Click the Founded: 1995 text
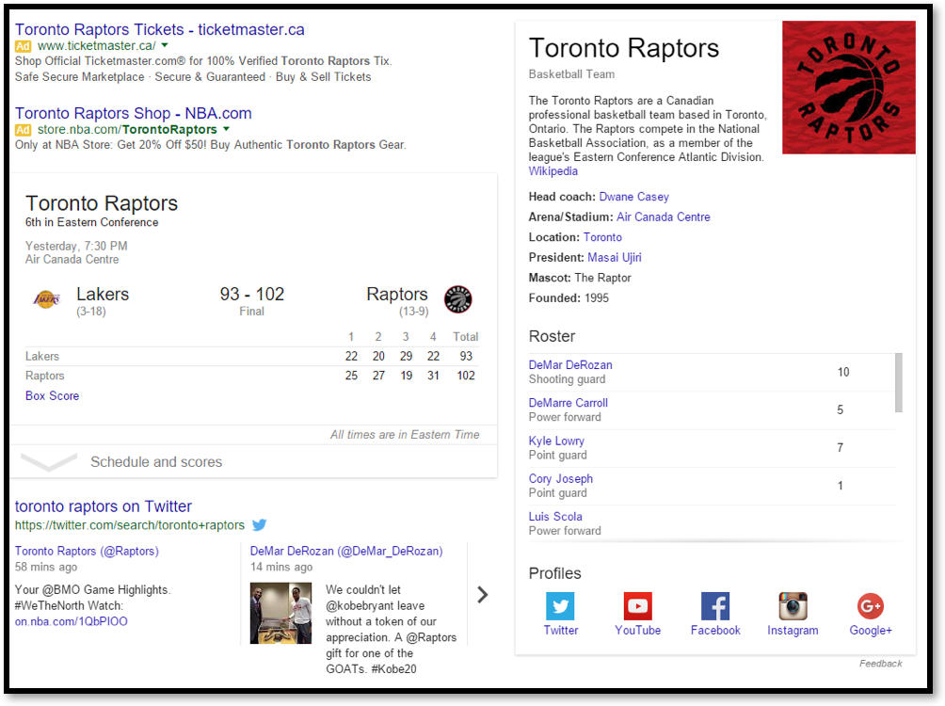This screenshot has width=945, height=706. pos(569,297)
